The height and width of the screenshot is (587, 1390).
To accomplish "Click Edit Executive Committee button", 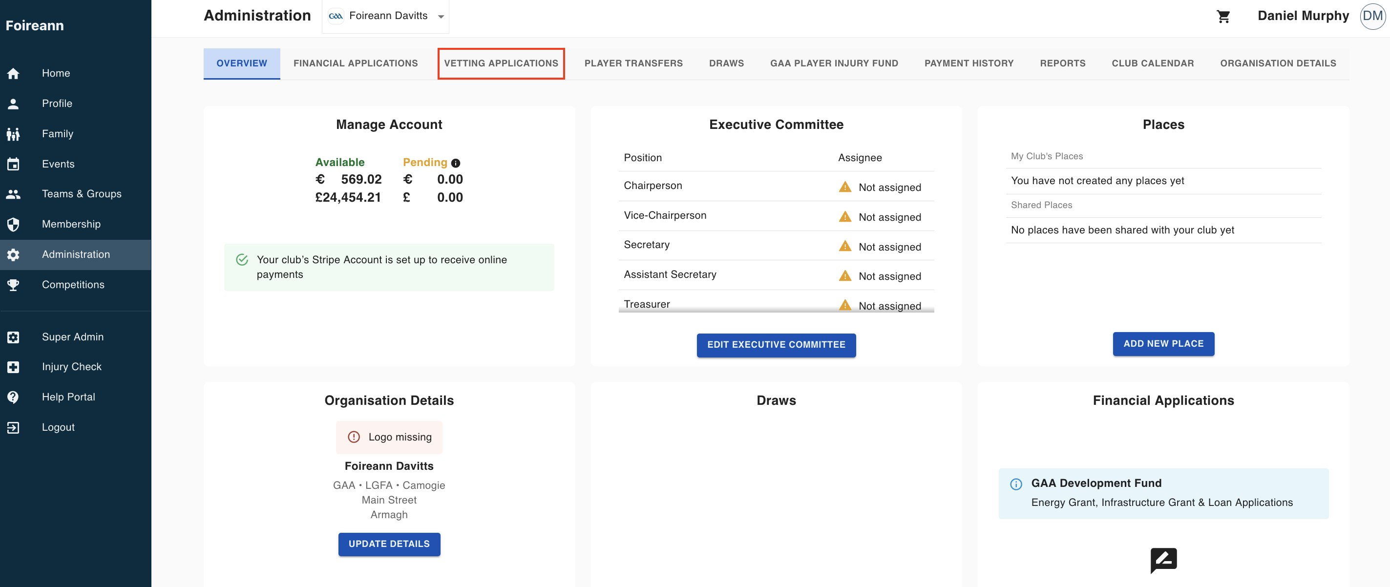I will pos(776,345).
